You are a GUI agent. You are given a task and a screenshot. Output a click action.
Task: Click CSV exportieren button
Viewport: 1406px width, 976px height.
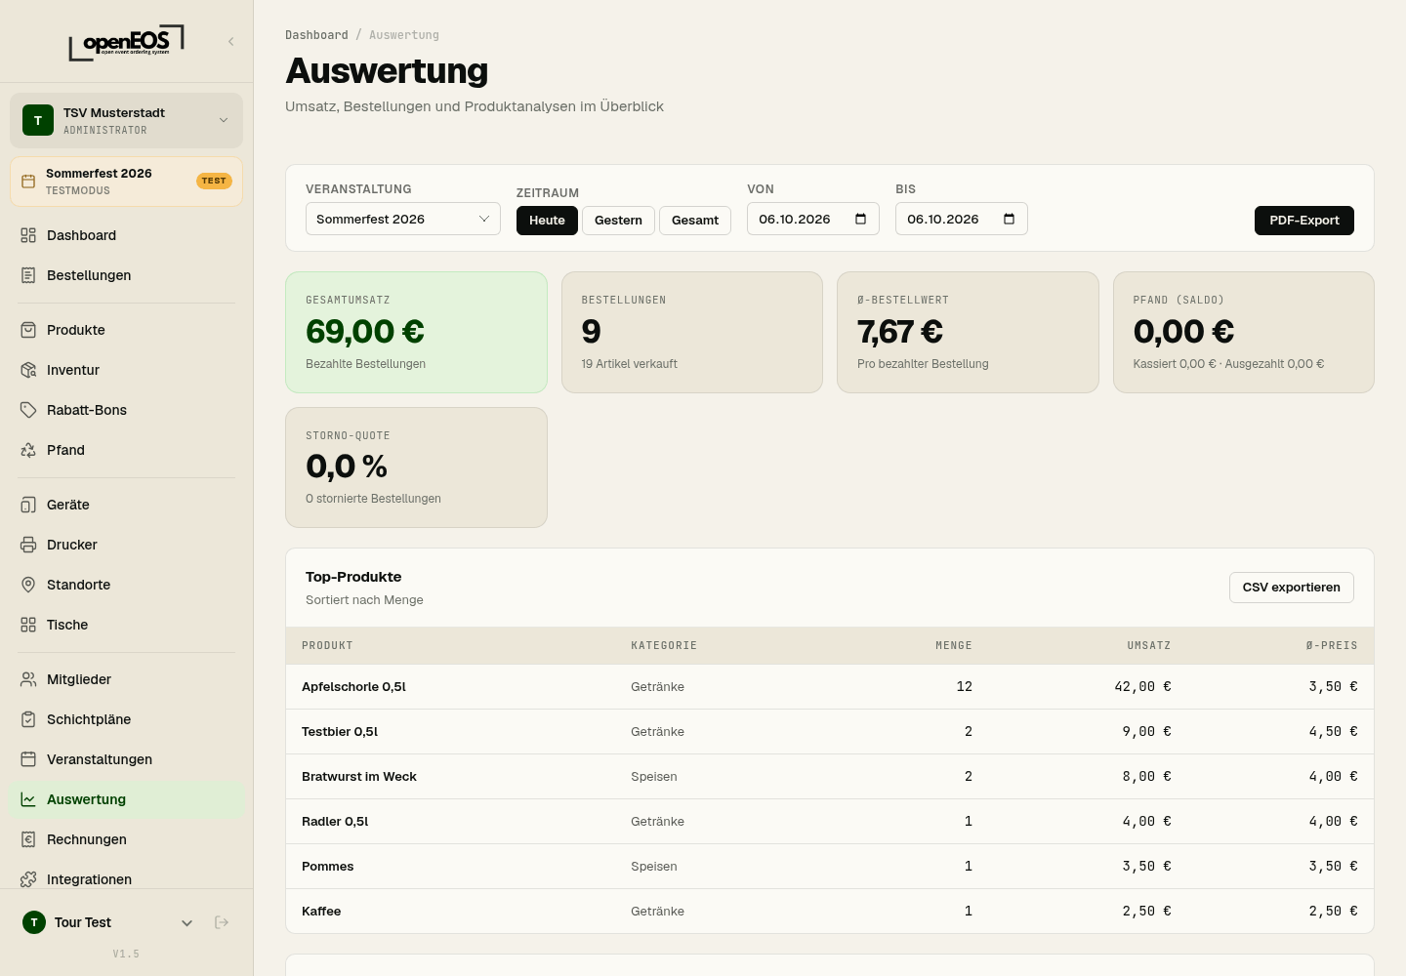(x=1291, y=587)
